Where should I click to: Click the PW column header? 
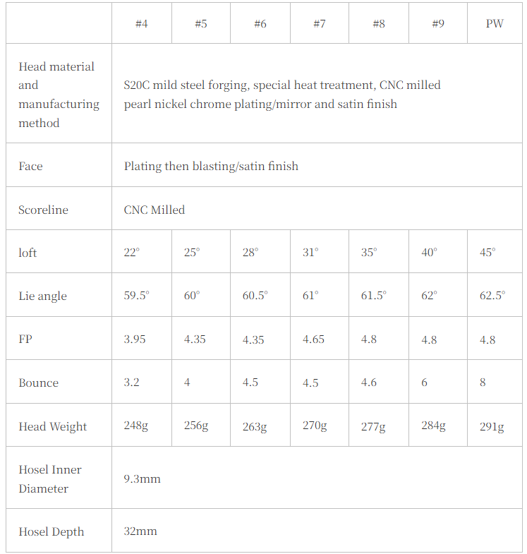[x=495, y=23]
